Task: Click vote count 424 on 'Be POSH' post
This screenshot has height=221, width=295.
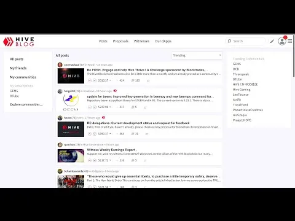Action: pyautogui.click(x=122, y=80)
